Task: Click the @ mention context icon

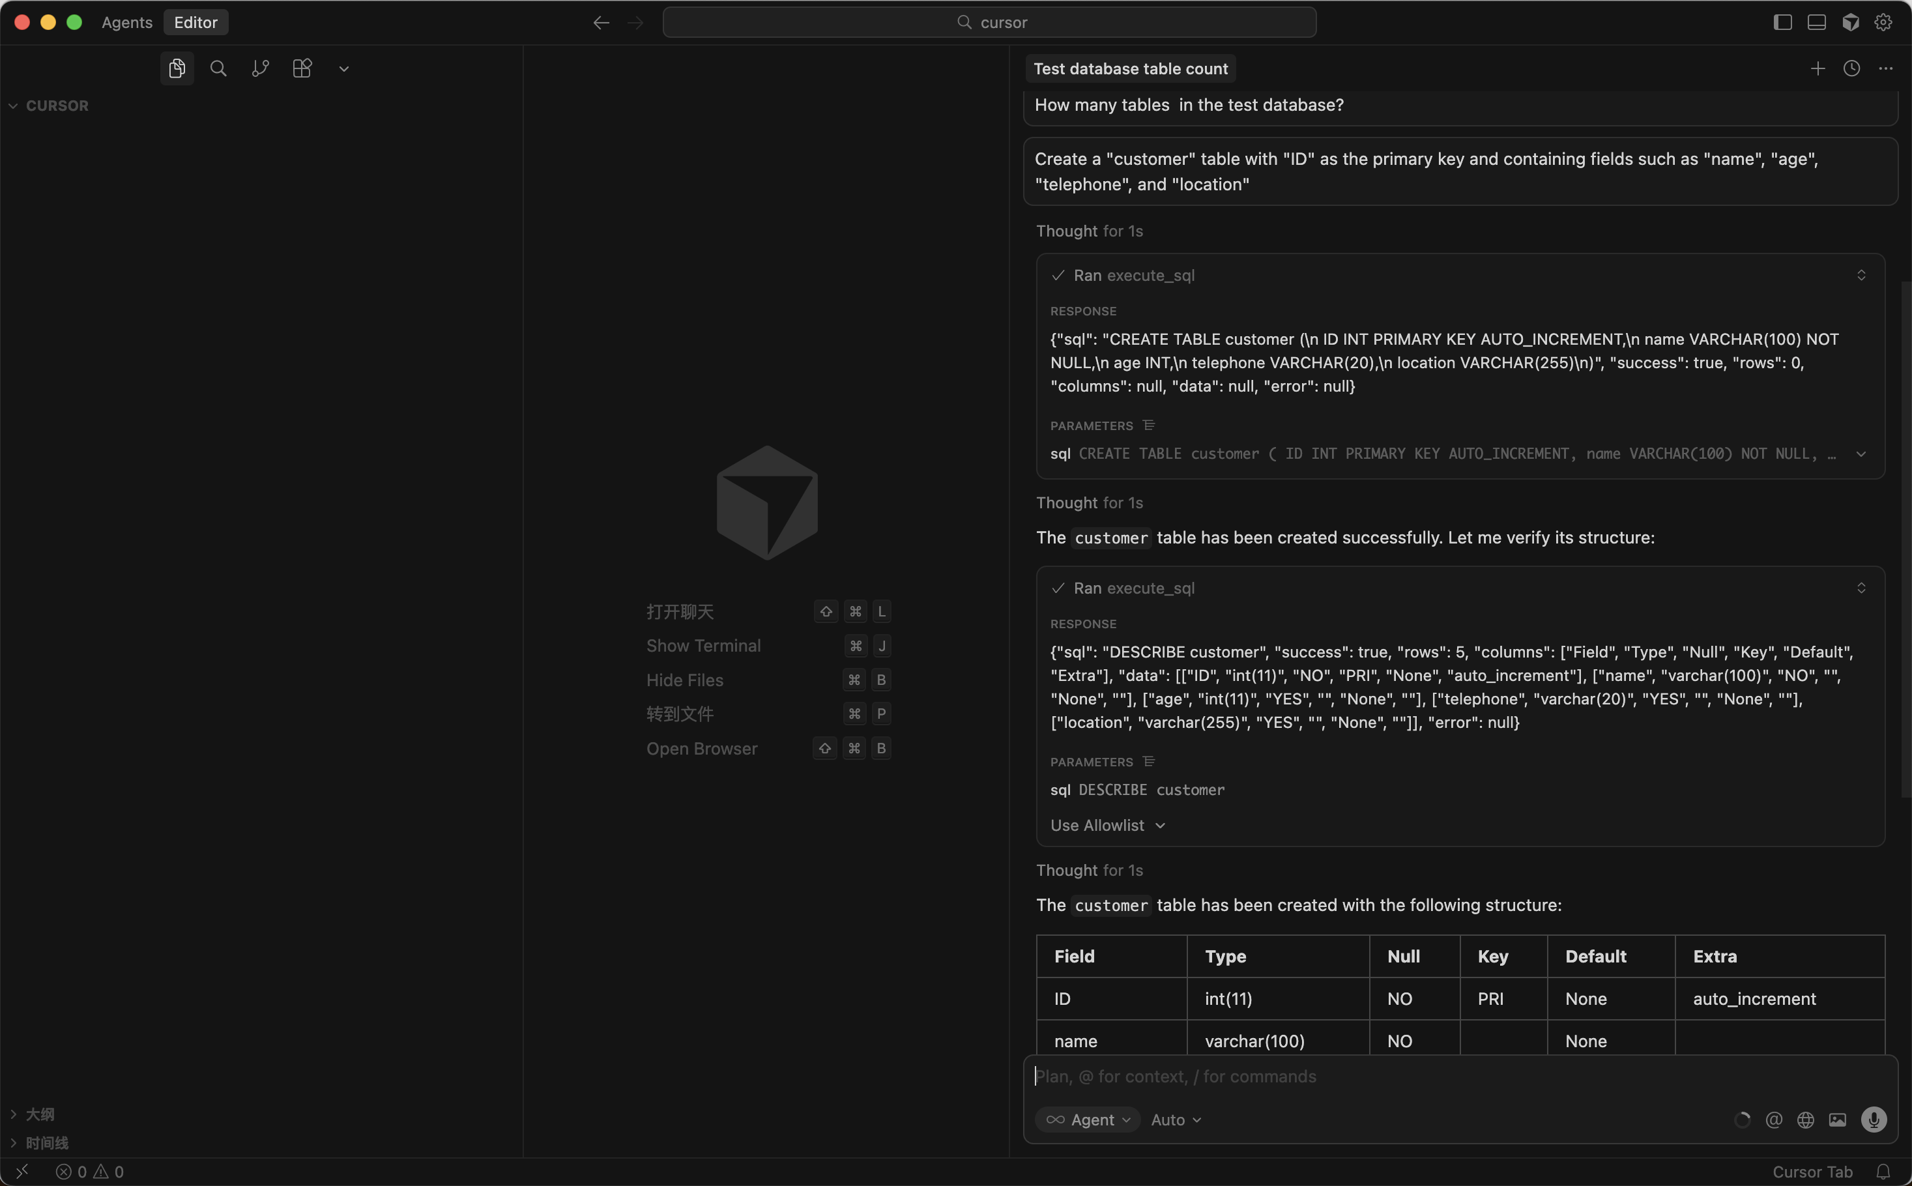Action: point(1773,1120)
